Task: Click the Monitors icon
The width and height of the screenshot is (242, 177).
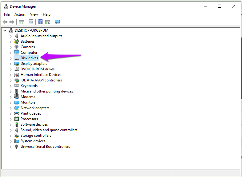Action: coord(17,102)
